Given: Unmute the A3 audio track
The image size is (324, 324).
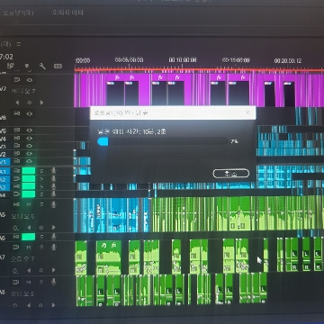Looking at the screenshot, I should 29,186.
